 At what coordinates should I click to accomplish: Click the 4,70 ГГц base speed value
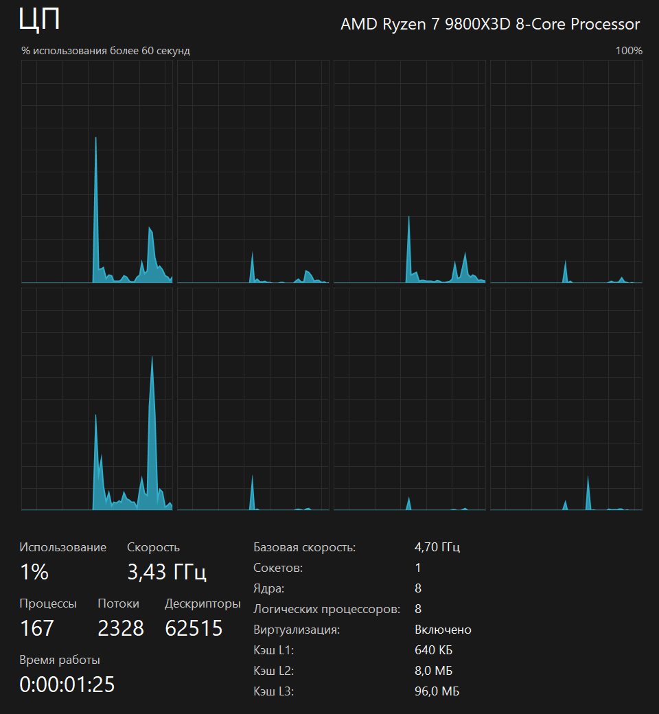(x=437, y=547)
